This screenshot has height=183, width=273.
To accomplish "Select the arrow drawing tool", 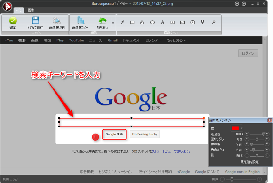I will 122,22.
